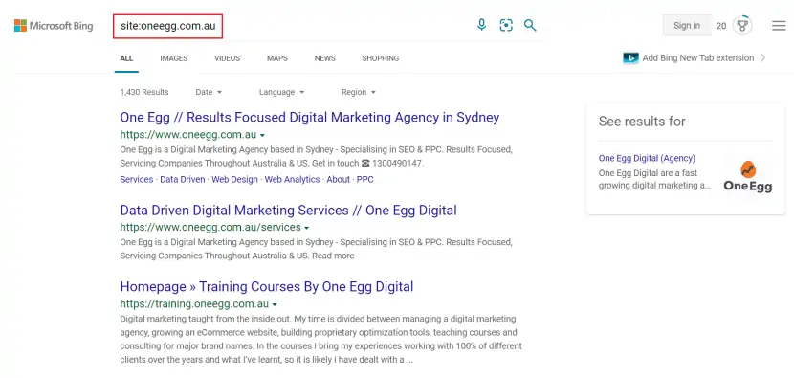
Task: Open the hamburger menu icon
Action: (779, 25)
